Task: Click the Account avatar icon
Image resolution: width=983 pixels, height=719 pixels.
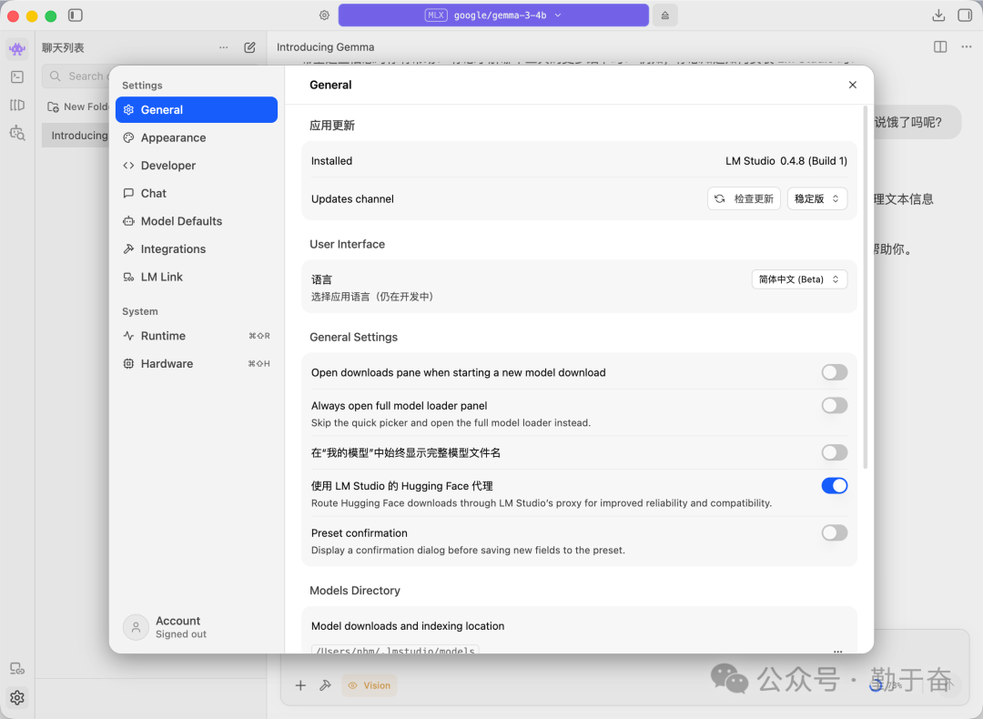Action: 136,627
